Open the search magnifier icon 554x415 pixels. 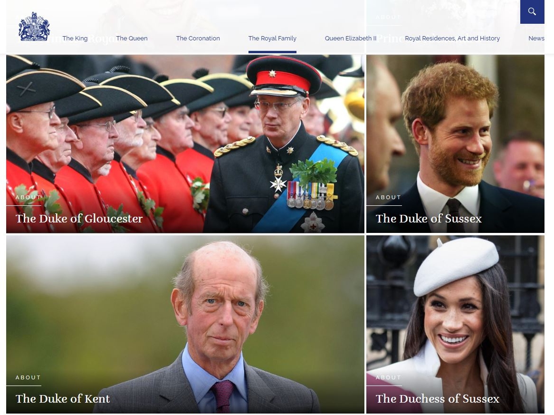pos(532,12)
